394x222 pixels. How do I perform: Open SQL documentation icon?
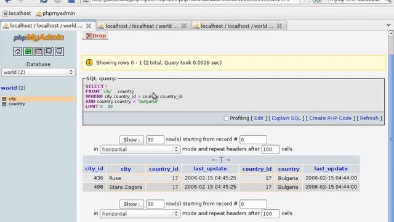tap(60, 52)
